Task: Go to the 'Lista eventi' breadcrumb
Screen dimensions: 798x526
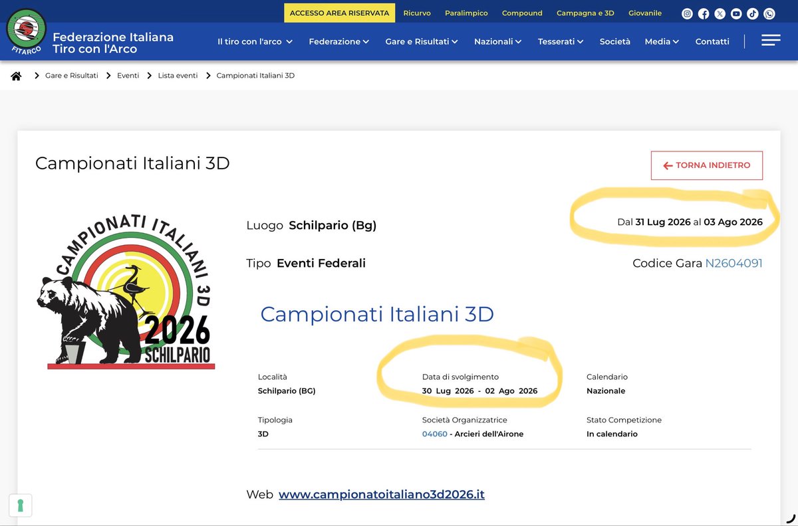Action: (x=178, y=76)
